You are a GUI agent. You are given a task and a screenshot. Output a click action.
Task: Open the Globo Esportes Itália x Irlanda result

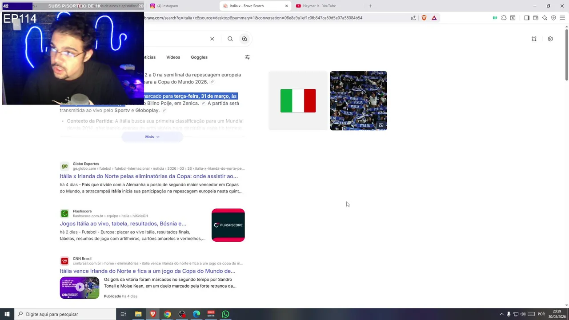(149, 176)
